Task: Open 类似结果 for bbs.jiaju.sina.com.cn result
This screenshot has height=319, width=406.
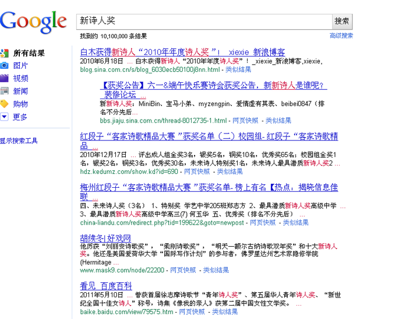Action: [278, 121]
